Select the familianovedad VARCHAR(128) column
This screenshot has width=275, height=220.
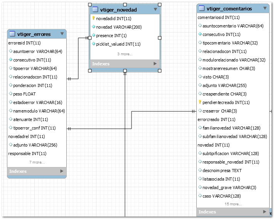tap(231, 128)
